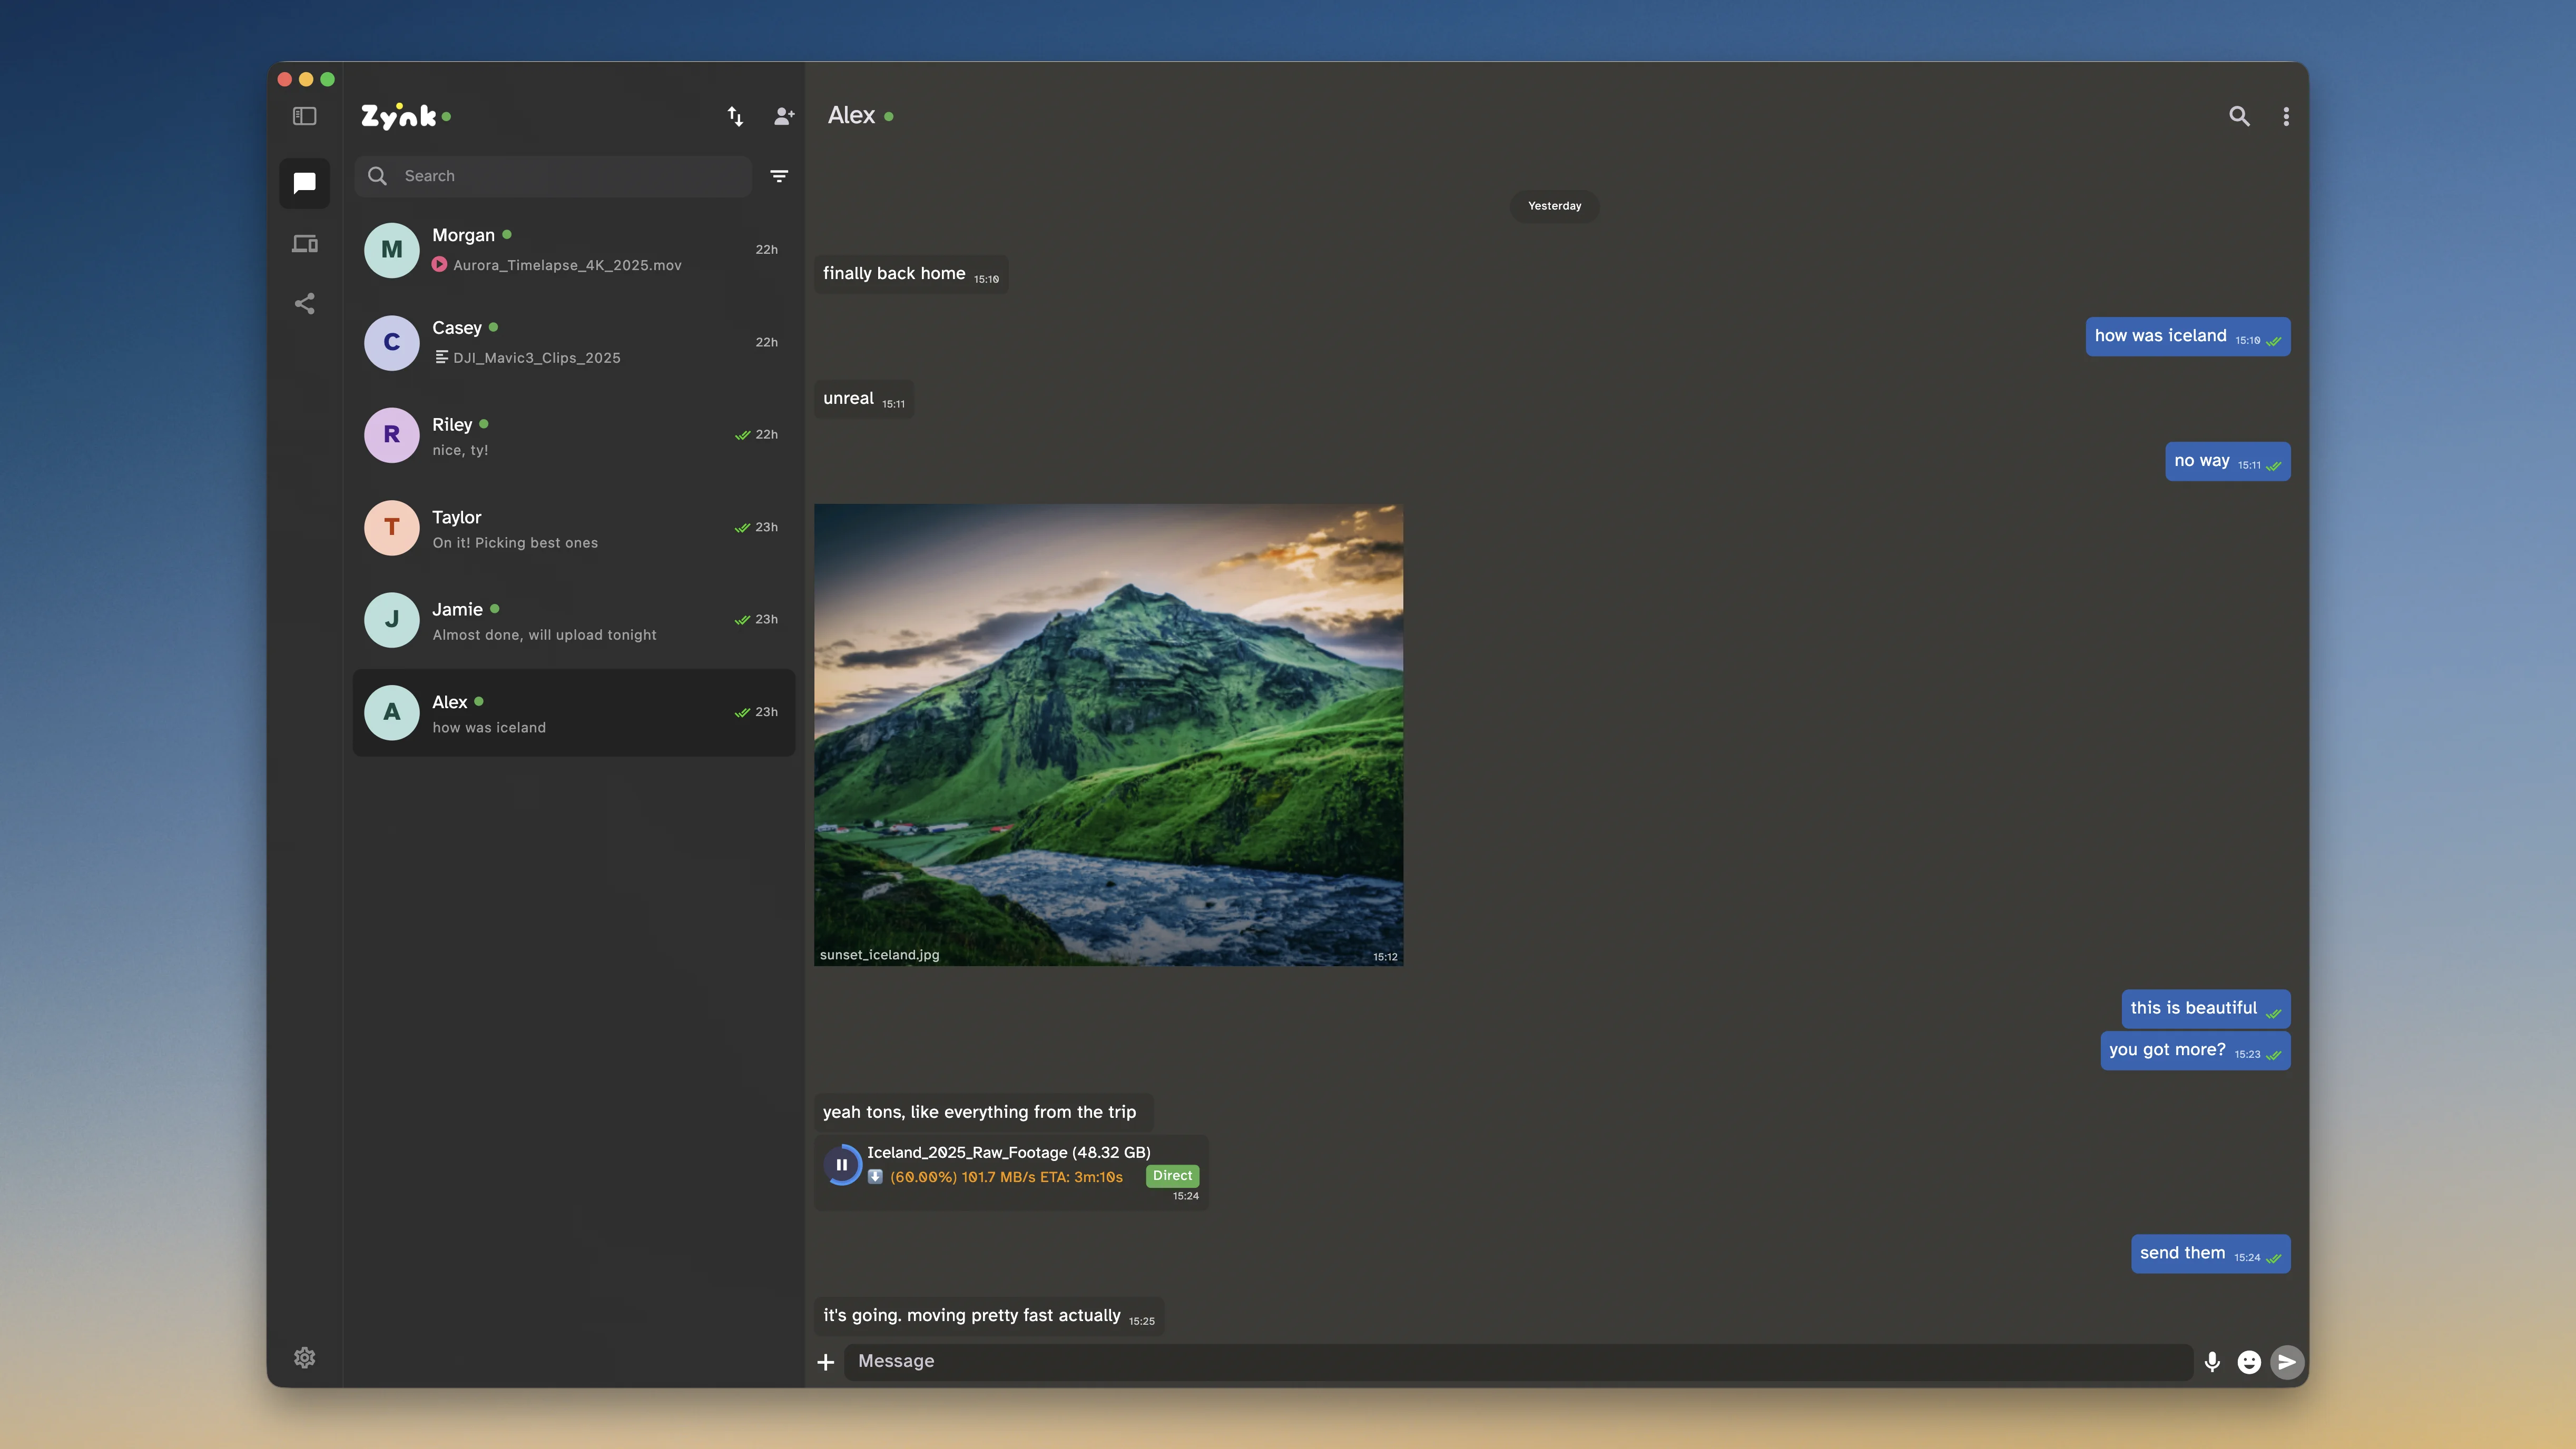Collapse the conversation sidebar
Screen dimensions: 2576x1449
tap(304, 116)
